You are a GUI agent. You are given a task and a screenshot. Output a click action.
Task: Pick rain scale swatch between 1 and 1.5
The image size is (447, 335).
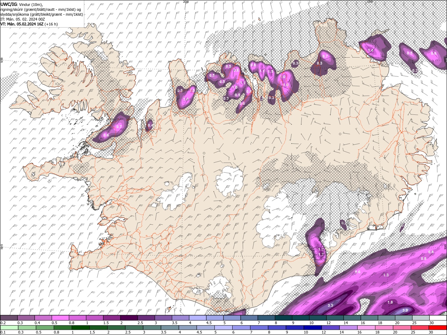tap(80, 328)
